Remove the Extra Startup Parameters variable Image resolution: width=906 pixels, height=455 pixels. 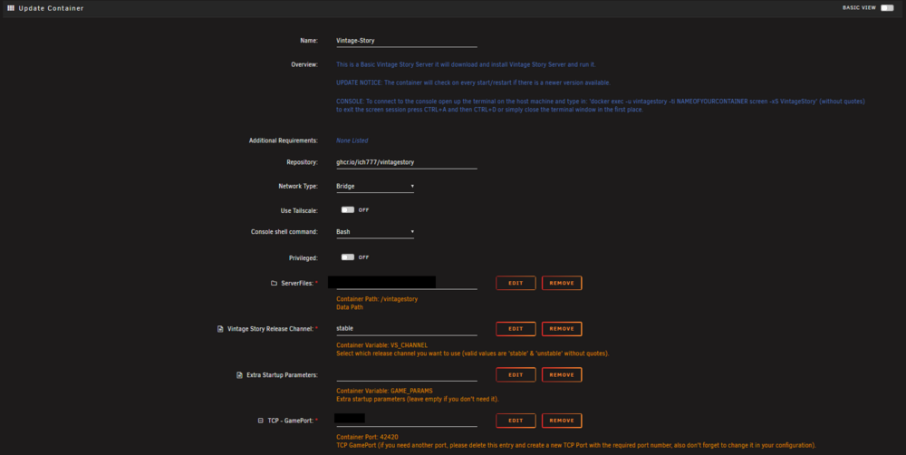[x=562, y=374]
